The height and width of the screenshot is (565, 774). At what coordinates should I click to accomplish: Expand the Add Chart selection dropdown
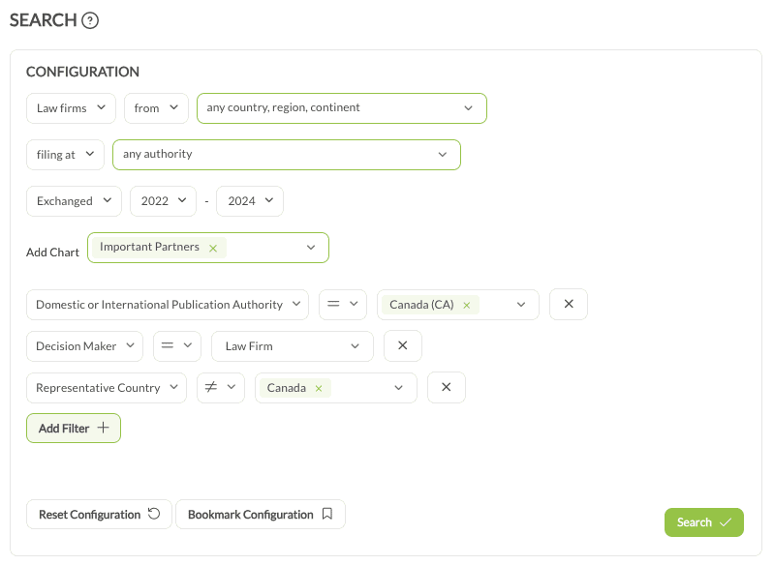point(311,248)
